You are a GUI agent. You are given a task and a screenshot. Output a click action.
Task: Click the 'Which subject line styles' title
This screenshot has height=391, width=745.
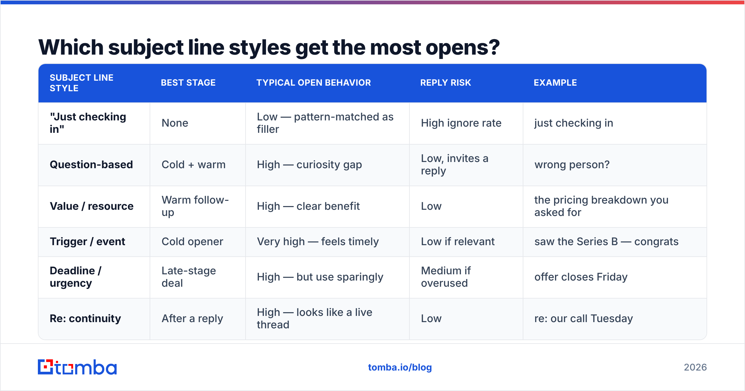click(x=269, y=47)
